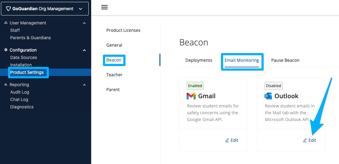339x164 pixels.
Task: Click the Outlook description text
Action: (x=290, y=113)
